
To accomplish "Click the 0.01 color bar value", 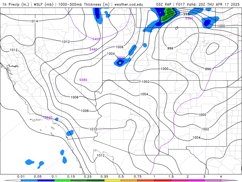I will click(21, 177).
